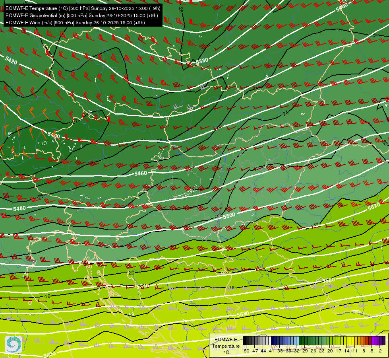
Task: Pick the red swatch left of -5 tick
Action: click(x=370, y=340)
